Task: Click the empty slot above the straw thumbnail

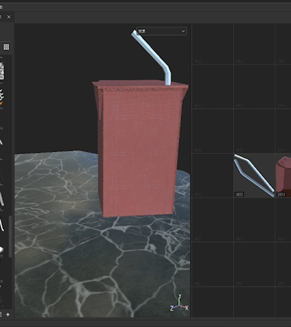Action: coord(254,131)
